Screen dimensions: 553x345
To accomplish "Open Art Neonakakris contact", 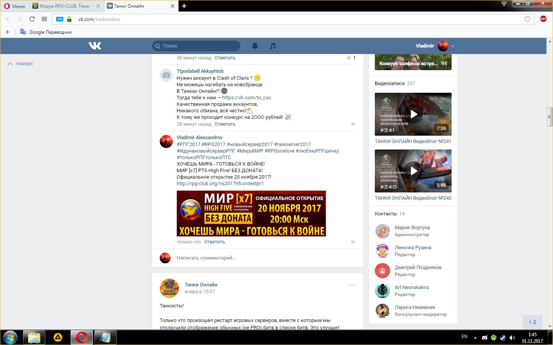I will [x=412, y=287].
